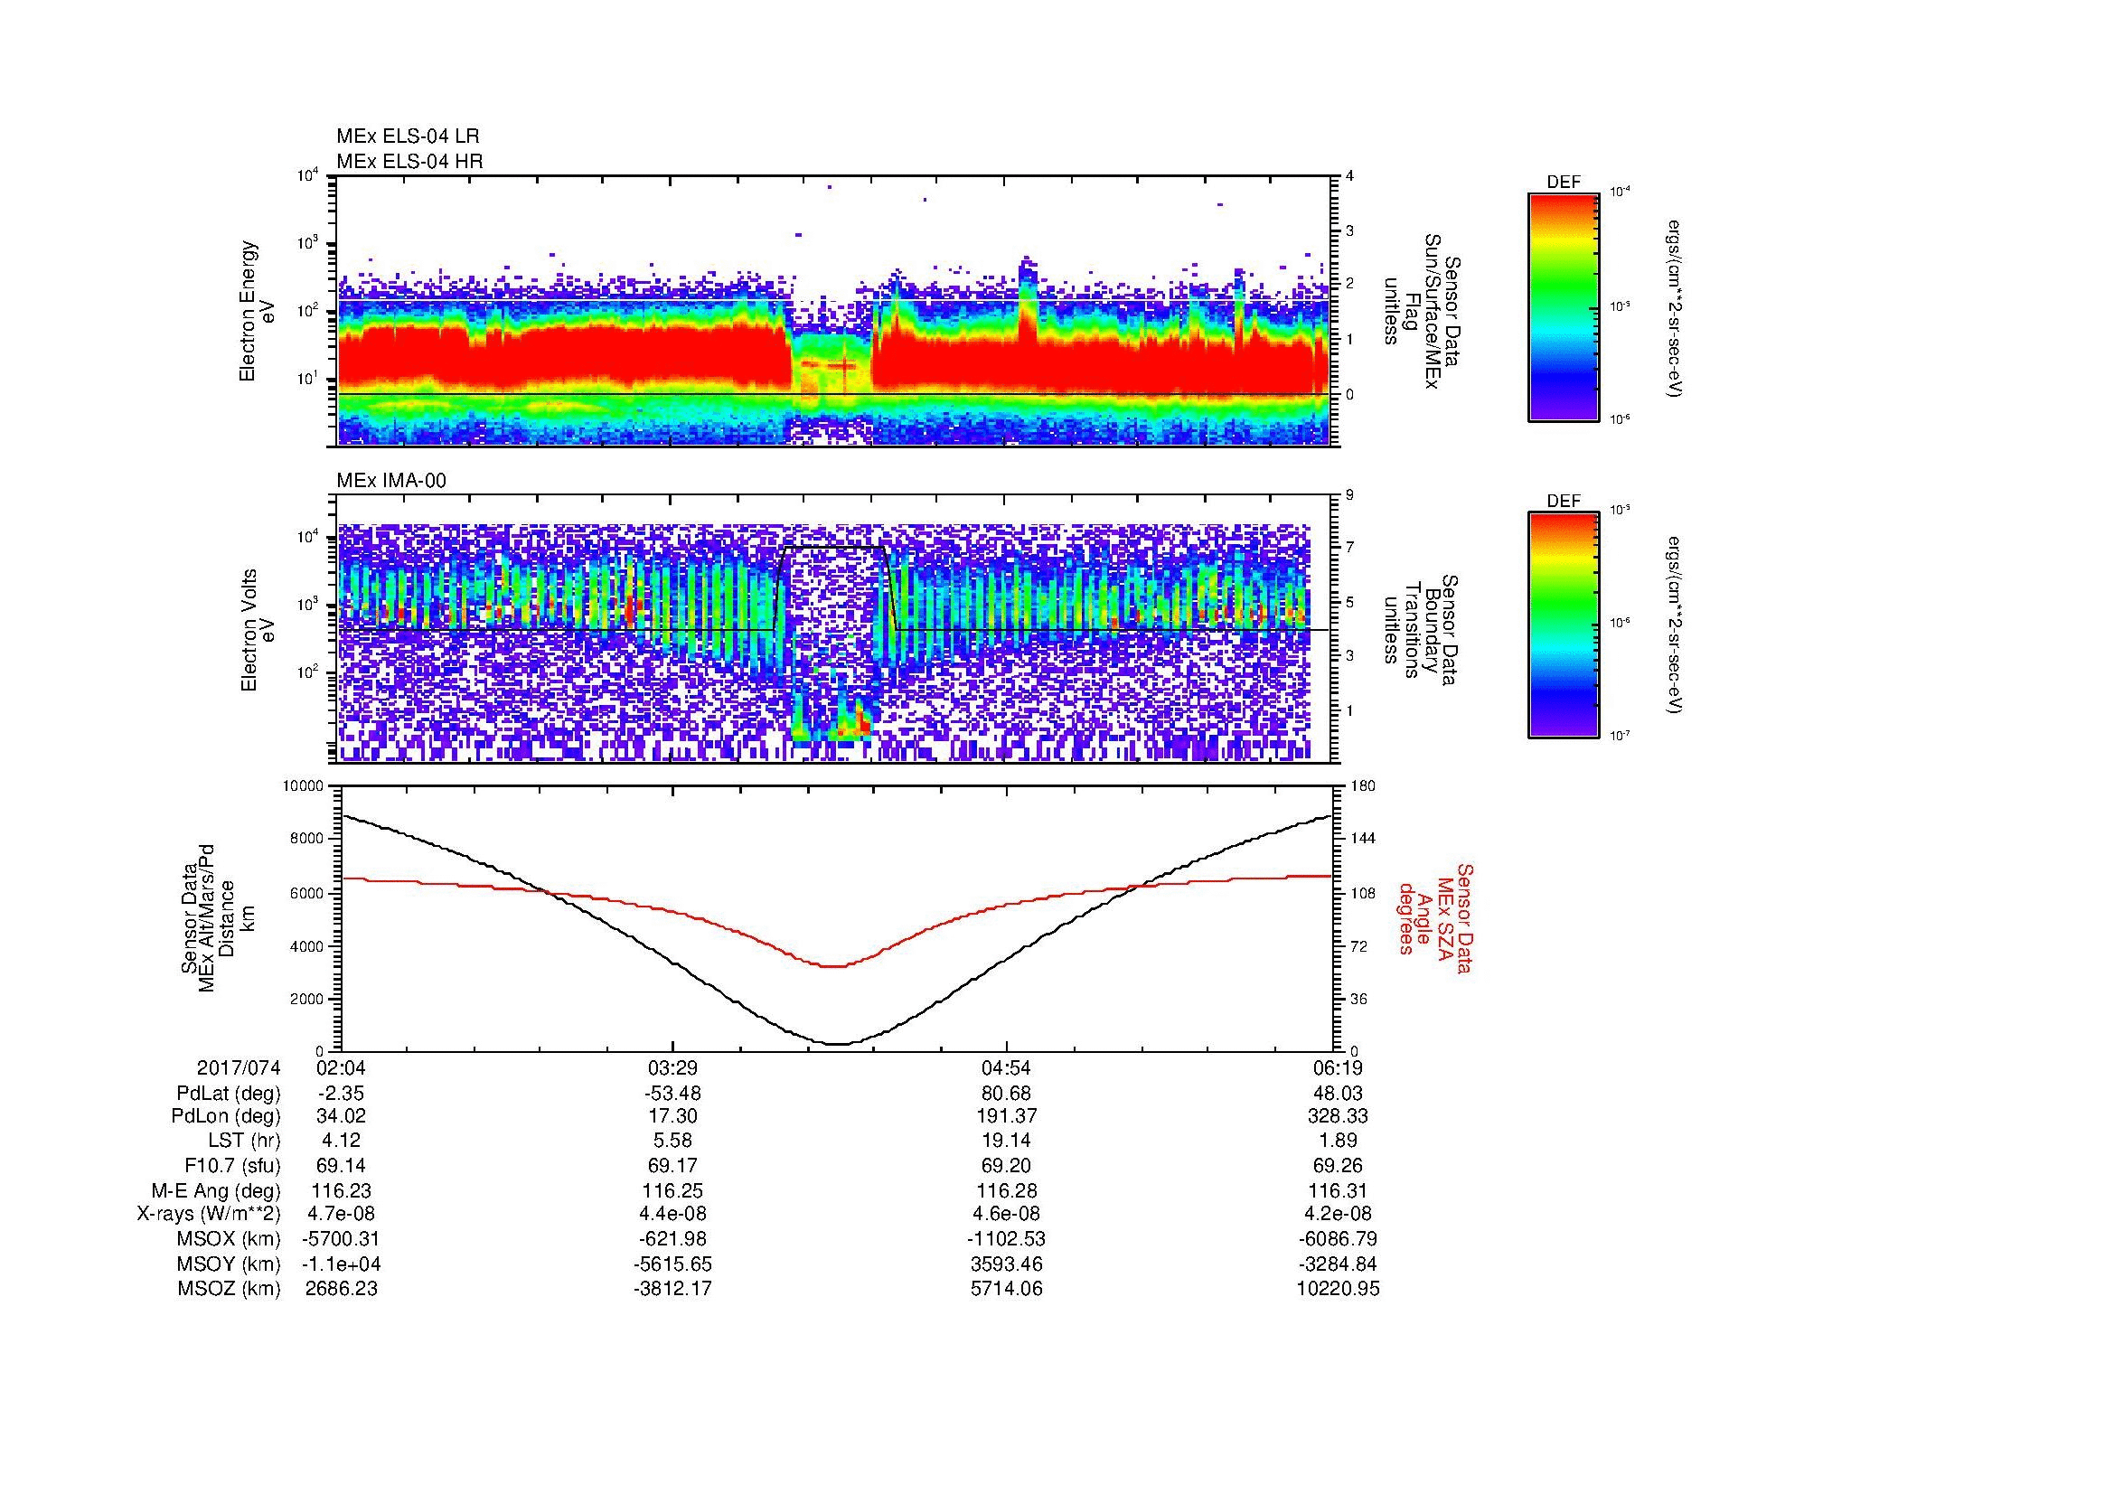Click the PdLon (deg) row label
The width and height of the screenshot is (2114, 1494).
point(226,1116)
